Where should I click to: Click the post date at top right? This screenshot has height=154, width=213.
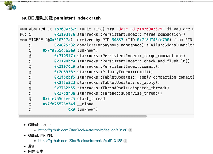[186, 1]
